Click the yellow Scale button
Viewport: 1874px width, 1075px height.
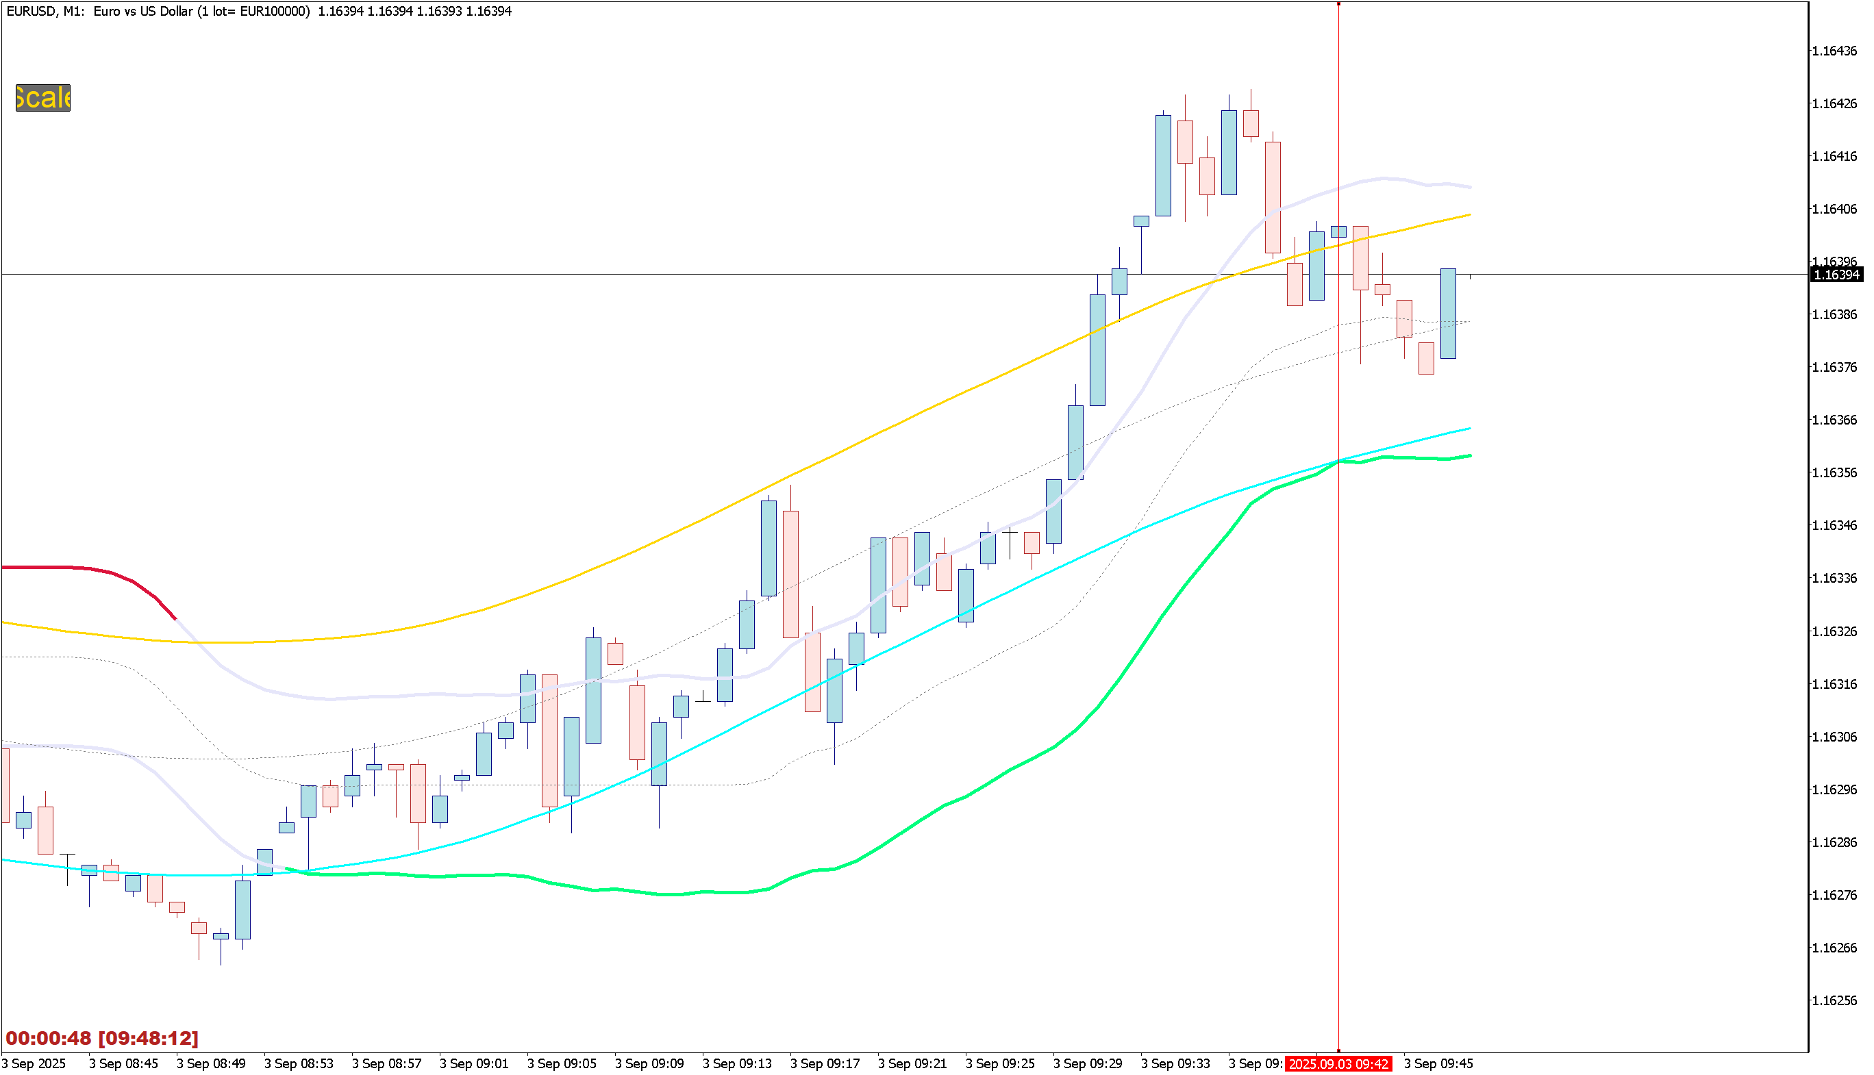pyautogui.click(x=43, y=98)
